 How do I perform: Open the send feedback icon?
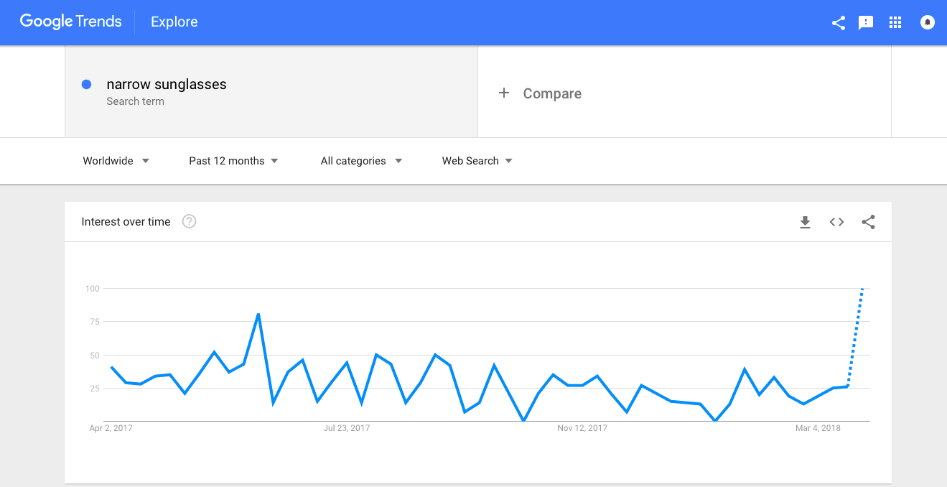866,23
